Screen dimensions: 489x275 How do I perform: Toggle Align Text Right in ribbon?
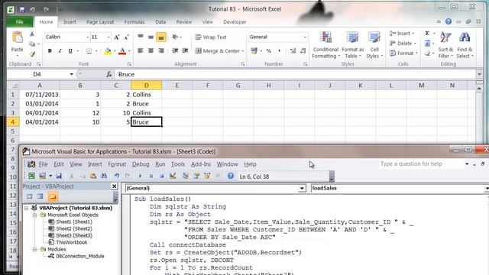(161, 50)
